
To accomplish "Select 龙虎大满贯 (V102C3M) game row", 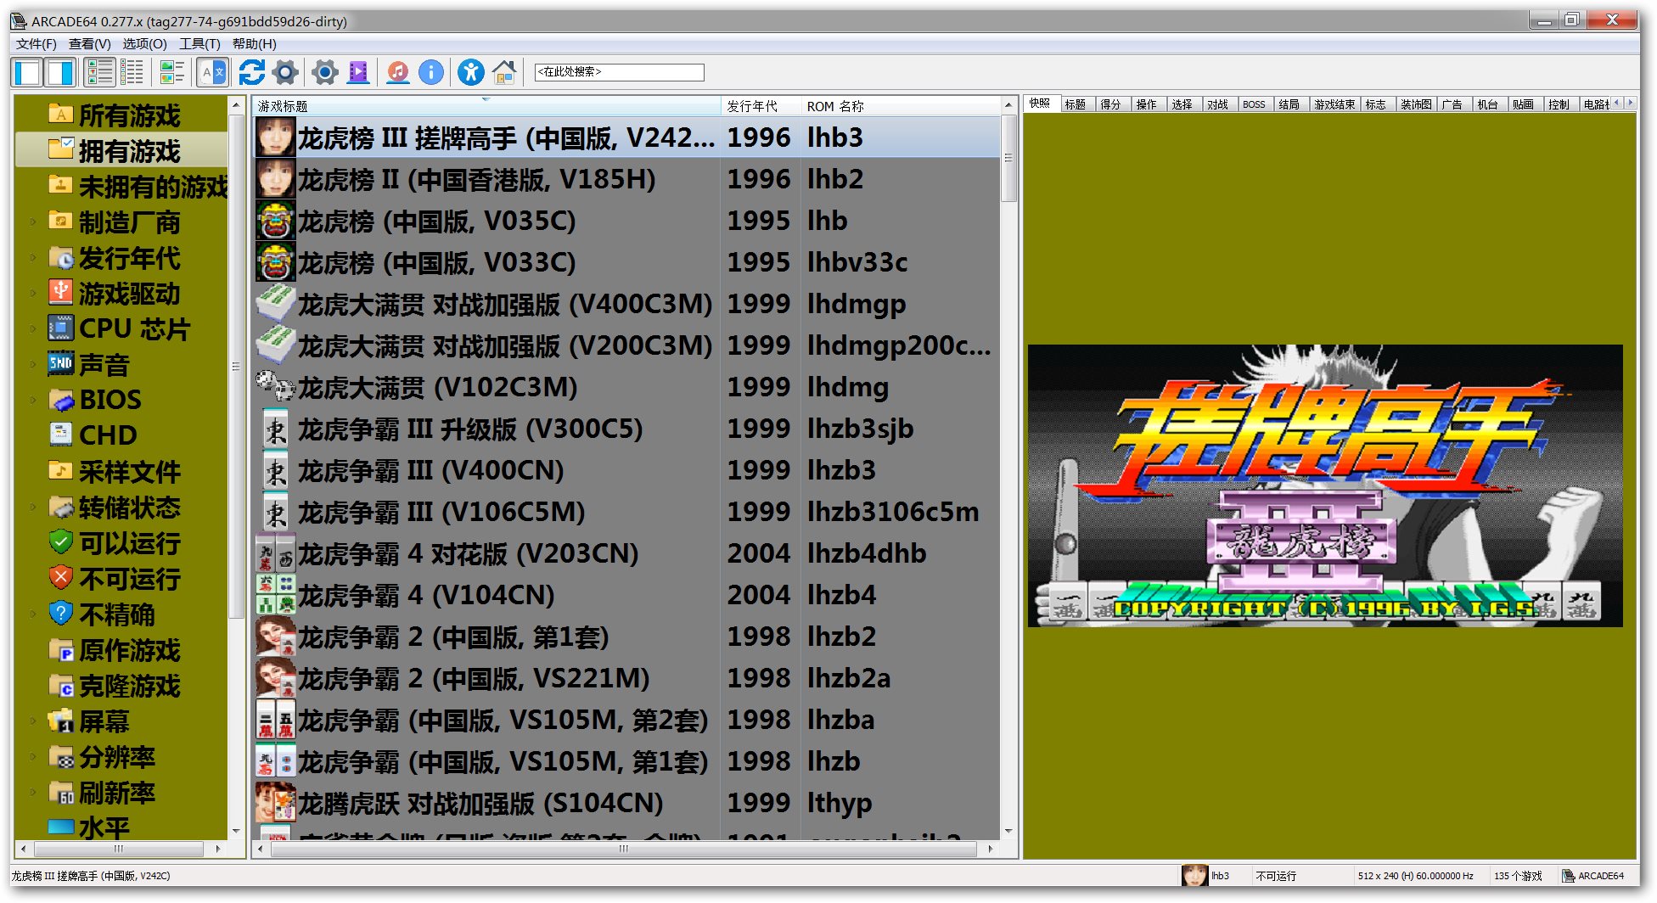I will [x=626, y=387].
